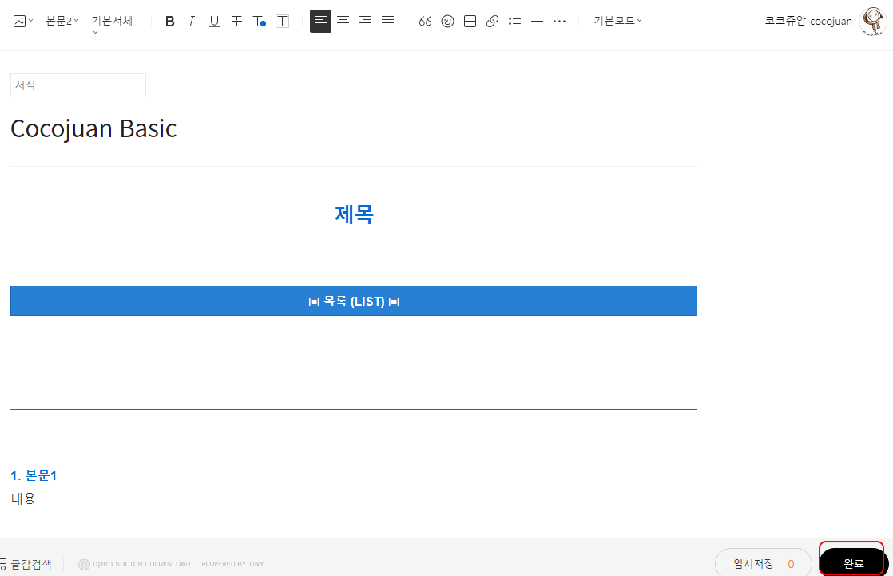Toggle underline formatting
893x576 pixels.
pyautogui.click(x=214, y=22)
